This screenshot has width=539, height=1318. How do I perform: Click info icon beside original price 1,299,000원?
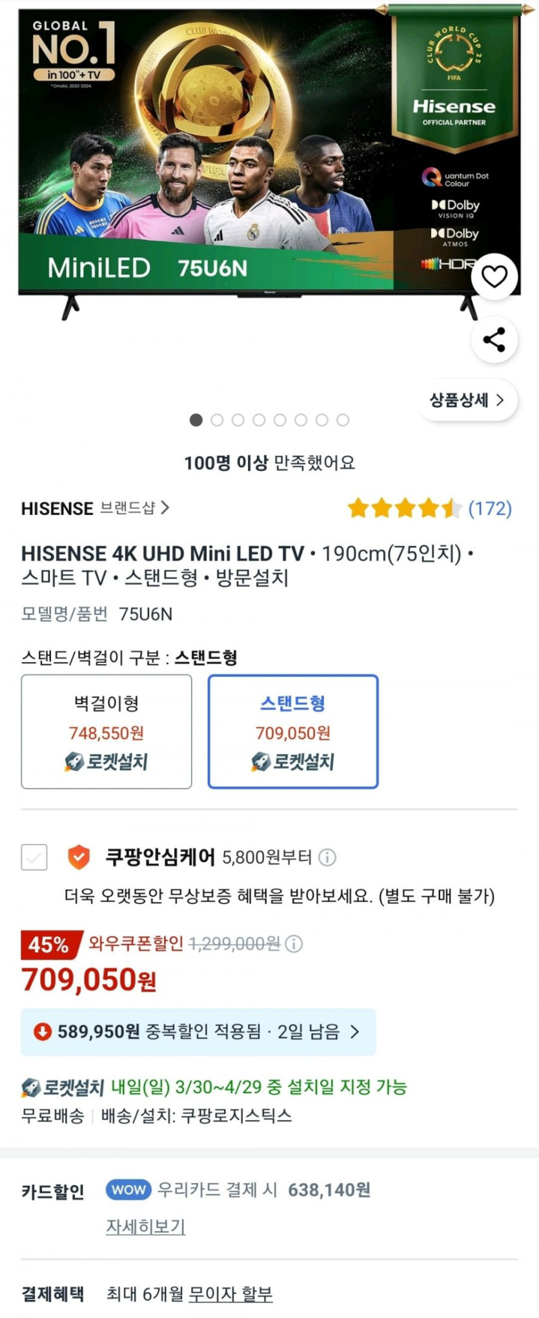pos(294,944)
